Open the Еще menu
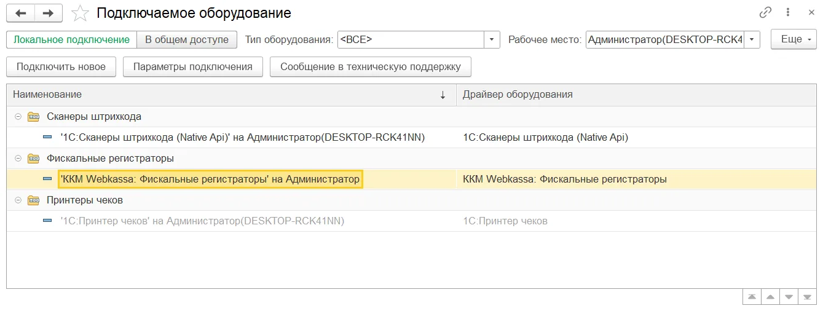The width and height of the screenshot is (823, 311). [793, 39]
